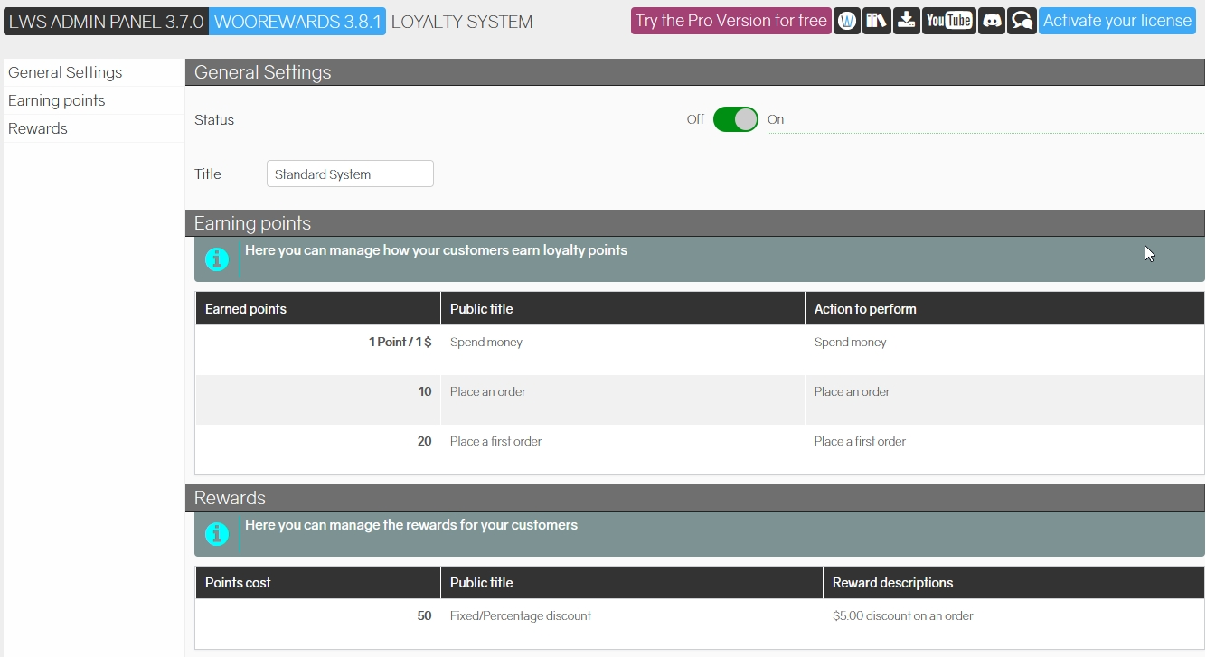Click the info icon in Rewards section
The image size is (1206, 657).
click(217, 534)
